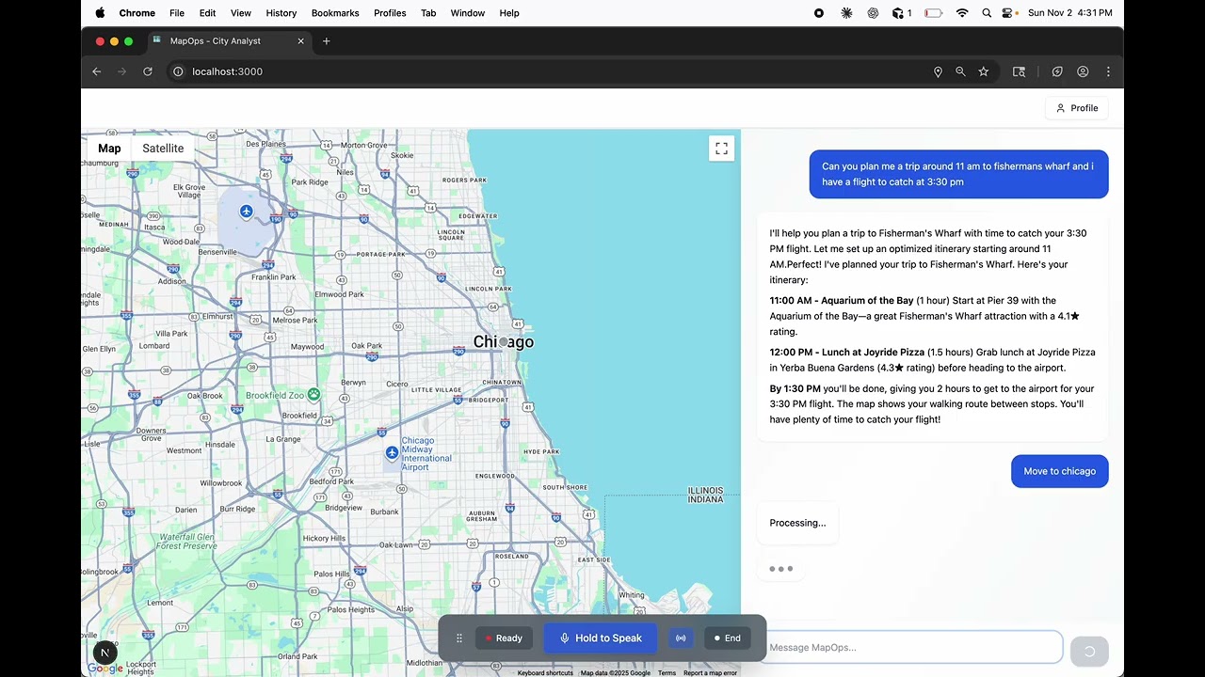Click the Move to chicago message
Screen dimensions: 1205x677
(x=1059, y=471)
